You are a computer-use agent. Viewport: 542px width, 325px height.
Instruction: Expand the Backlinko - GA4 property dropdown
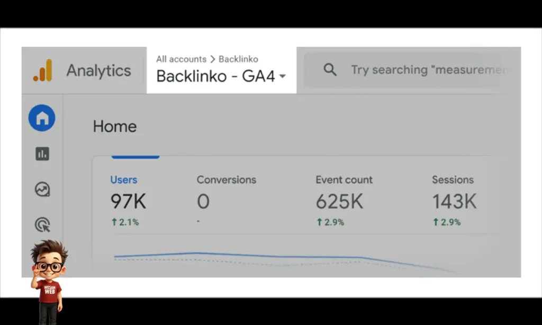coord(282,76)
